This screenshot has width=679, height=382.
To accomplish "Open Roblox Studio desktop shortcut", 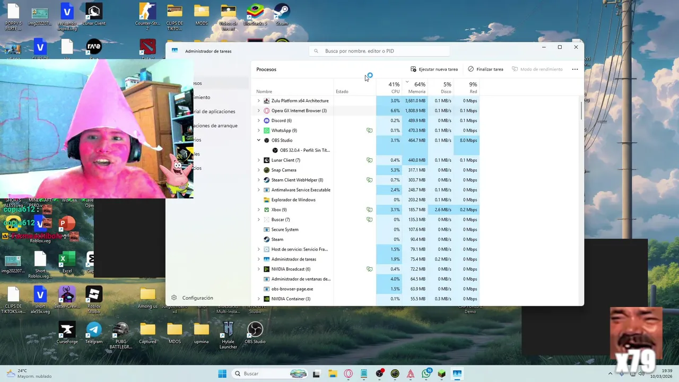I will pos(94,300).
